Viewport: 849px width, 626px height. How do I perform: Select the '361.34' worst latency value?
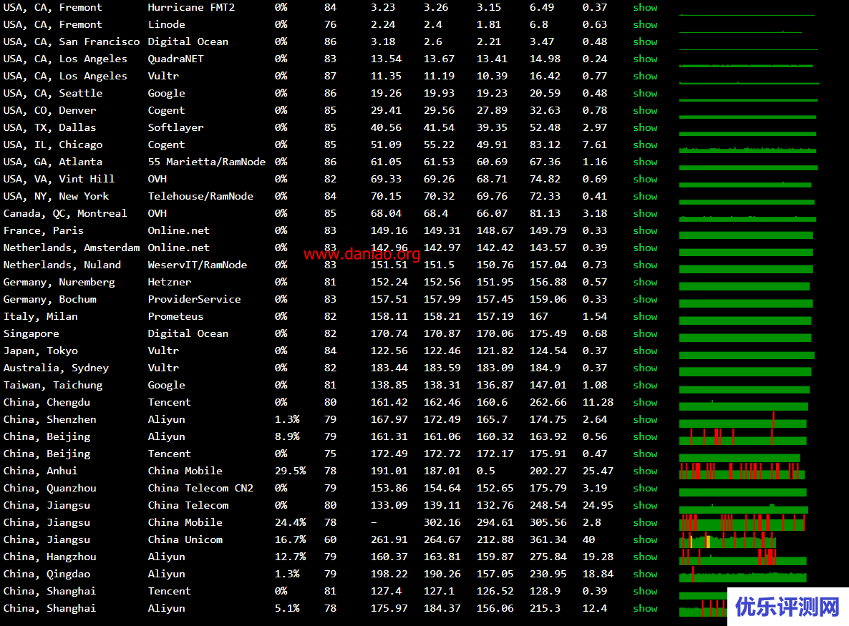(x=548, y=540)
